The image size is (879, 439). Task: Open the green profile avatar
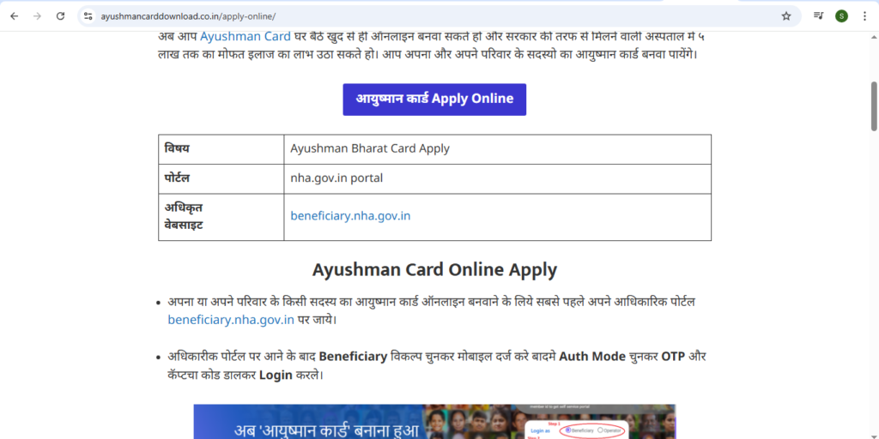[841, 16]
